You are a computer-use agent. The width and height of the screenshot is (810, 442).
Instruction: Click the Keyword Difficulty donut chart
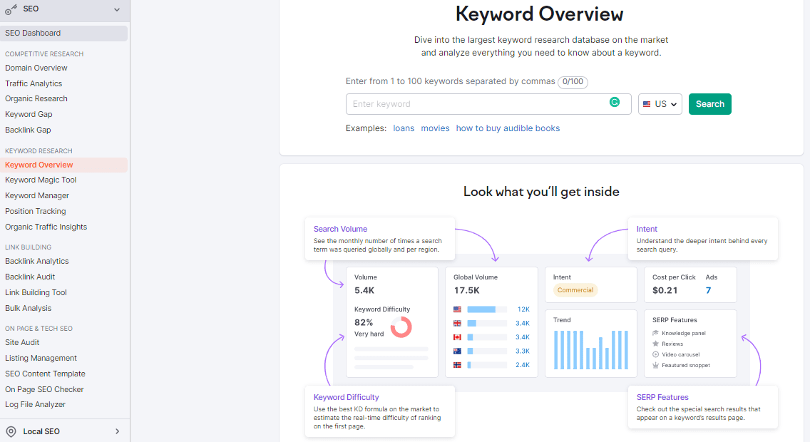click(401, 327)
